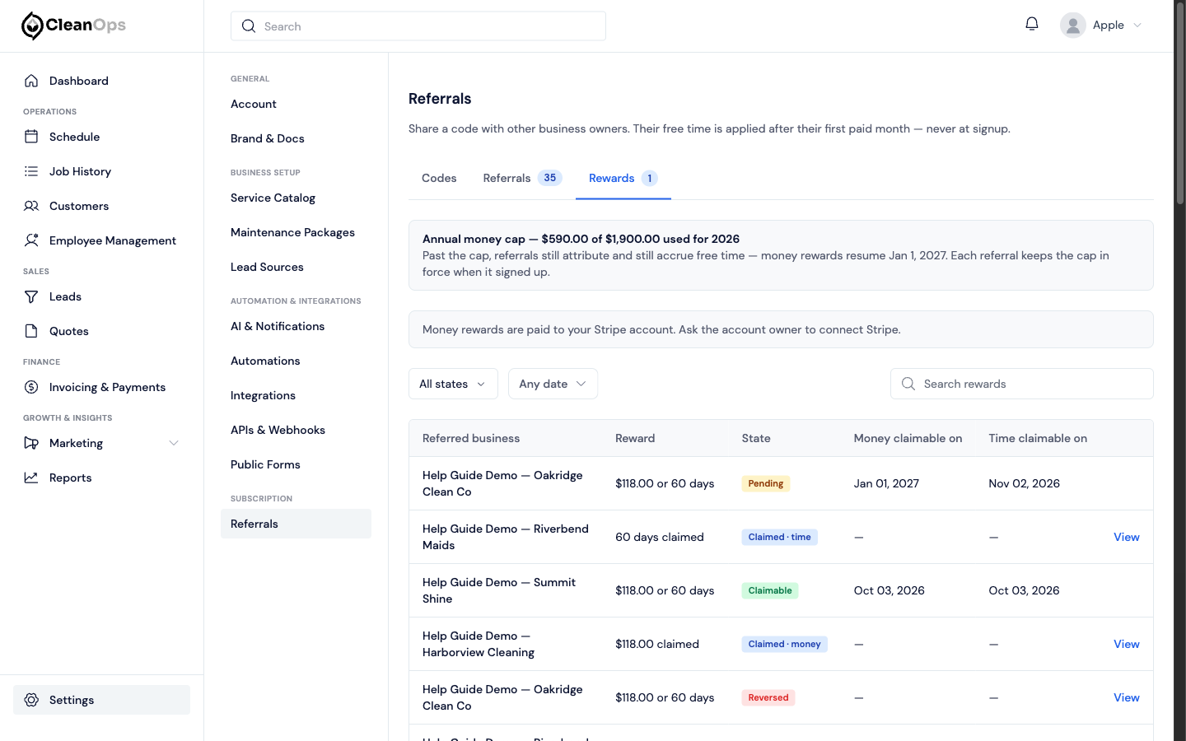
Task: Click the Quotes document icon
Action: coord(31,331)
